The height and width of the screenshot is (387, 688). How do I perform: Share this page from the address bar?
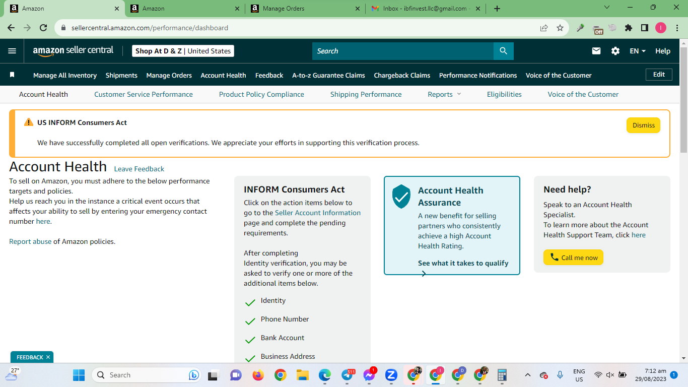point(544,28)
